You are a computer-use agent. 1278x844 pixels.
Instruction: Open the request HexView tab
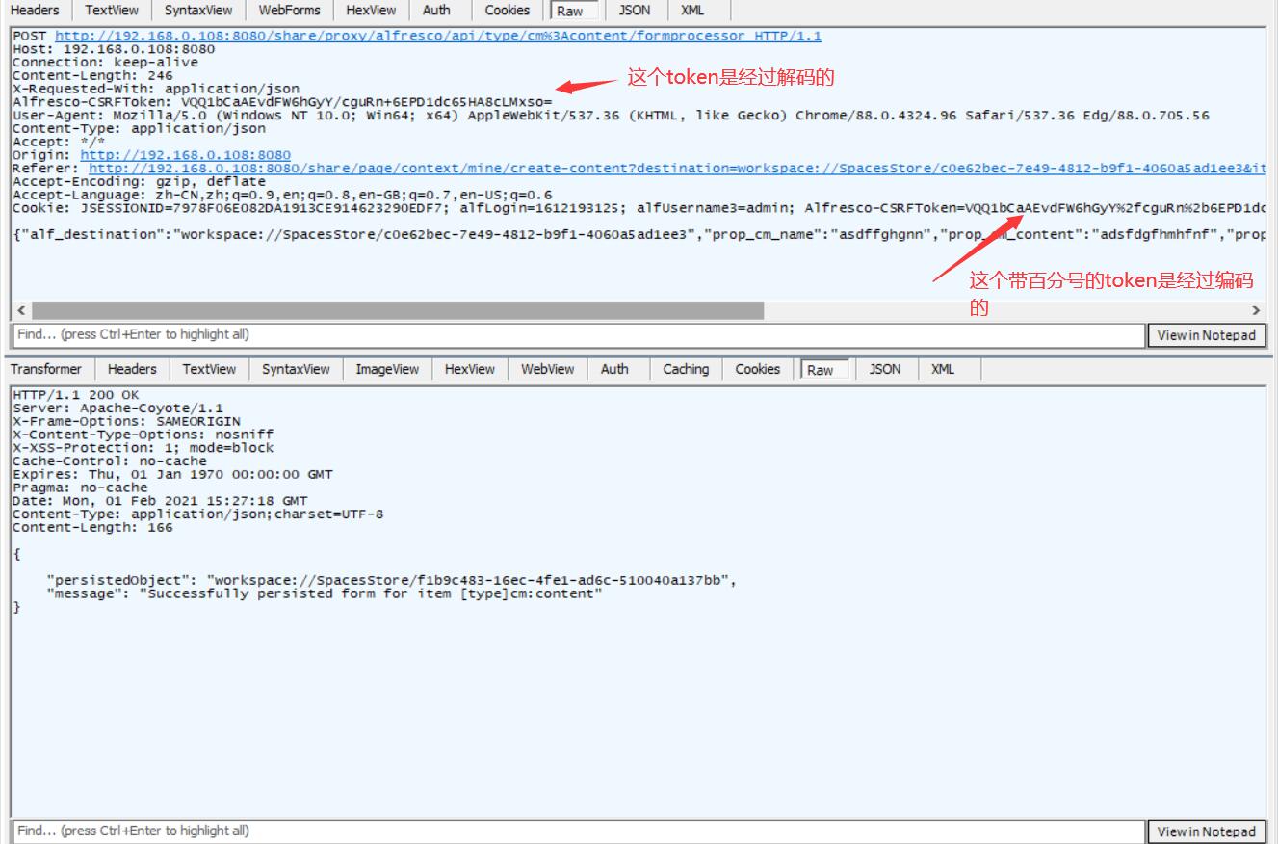[x=371, y=11]
